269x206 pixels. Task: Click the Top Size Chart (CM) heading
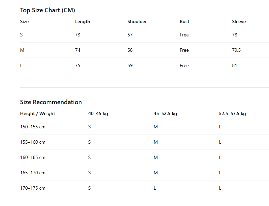(x=48, y=10)
